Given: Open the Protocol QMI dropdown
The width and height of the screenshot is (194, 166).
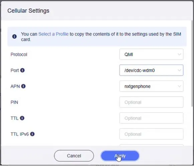Looking at the screenshot, I should 151,54.
